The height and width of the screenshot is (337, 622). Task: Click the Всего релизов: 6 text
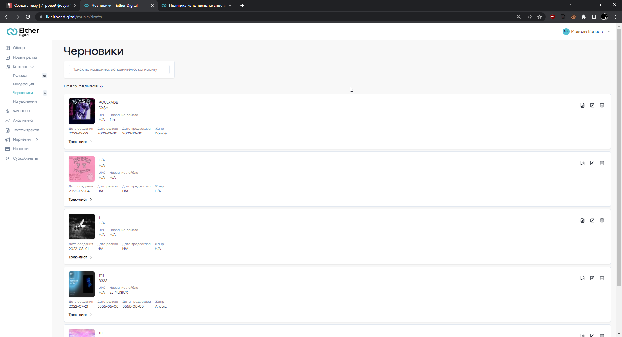pos(83,86)
